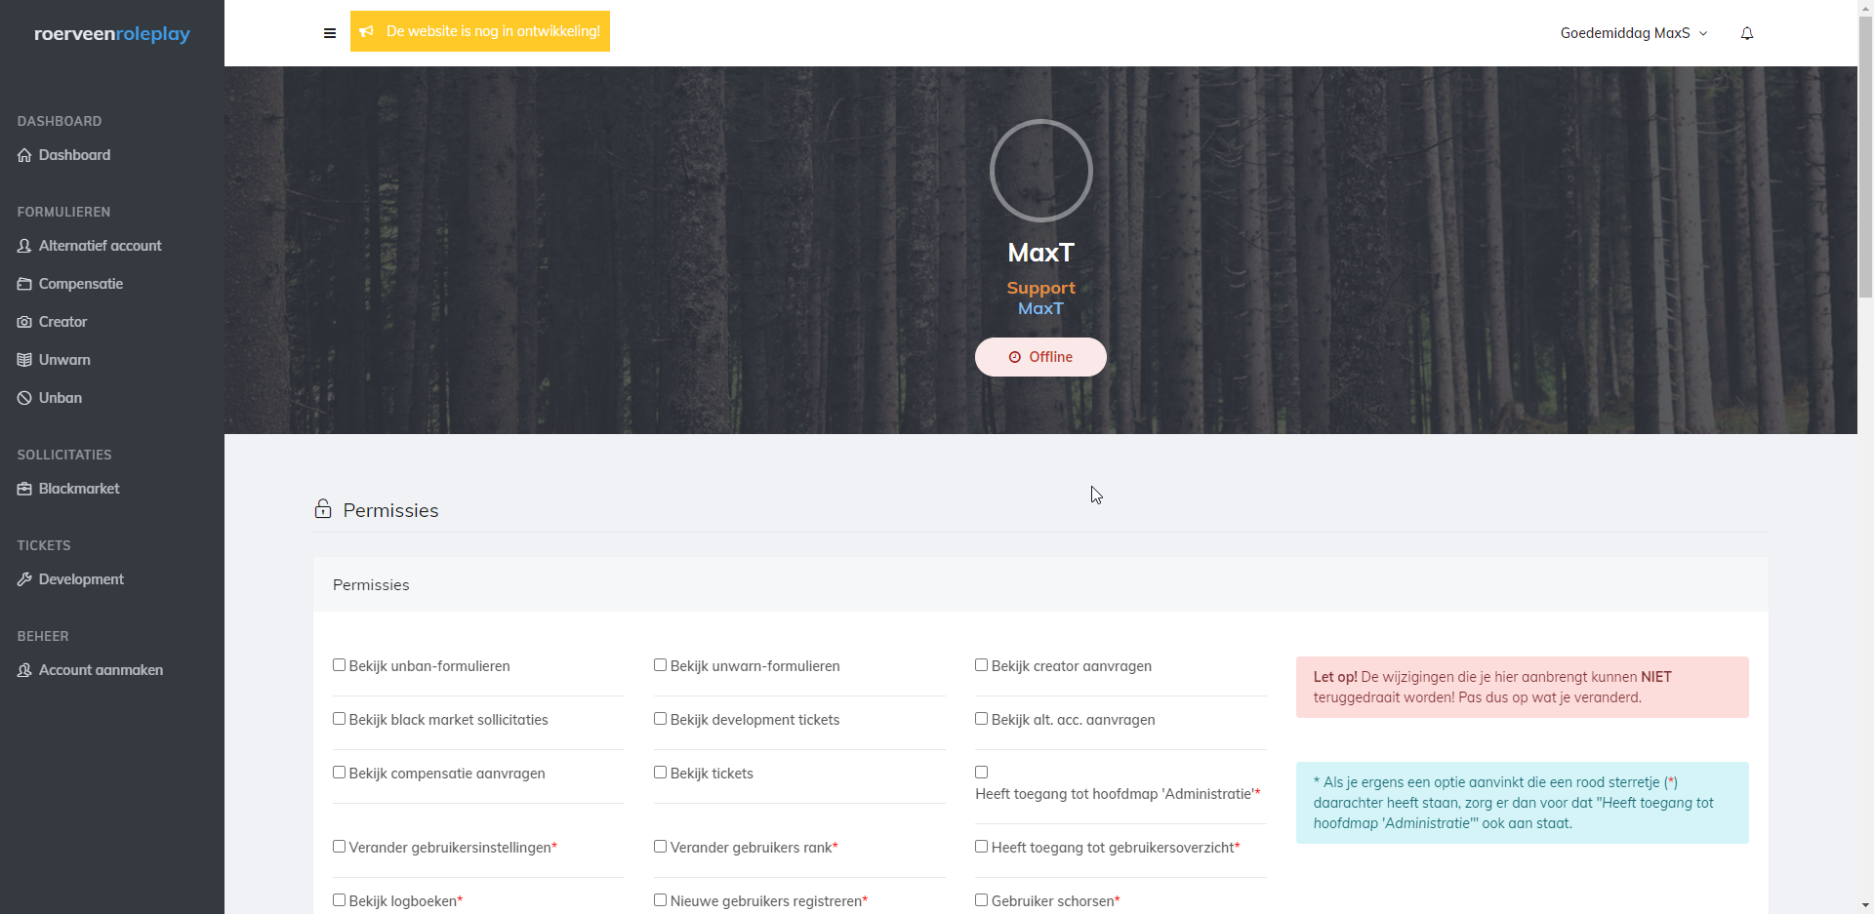The height and width of the screenshot is (914, 1874).
Task: Expand the Goedemiddag MaxS user dropdown
Action: click(1633, 33)
